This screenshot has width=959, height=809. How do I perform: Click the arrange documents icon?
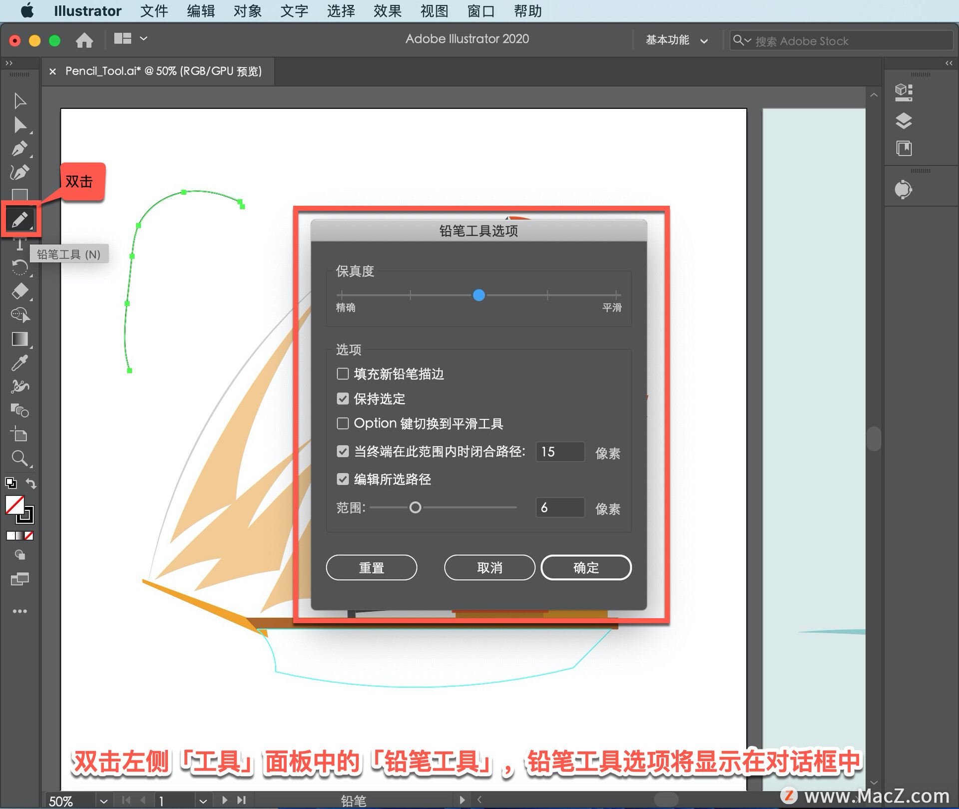click(x=122, y=38)
